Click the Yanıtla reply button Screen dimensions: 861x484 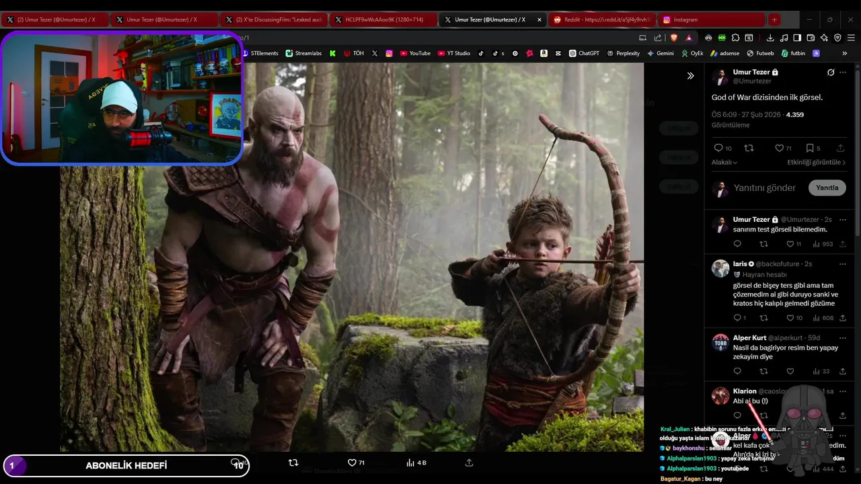pos(827,188)
